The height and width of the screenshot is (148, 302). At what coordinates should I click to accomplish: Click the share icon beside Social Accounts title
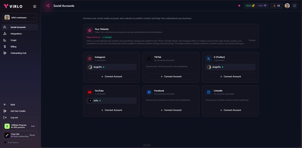48,6
